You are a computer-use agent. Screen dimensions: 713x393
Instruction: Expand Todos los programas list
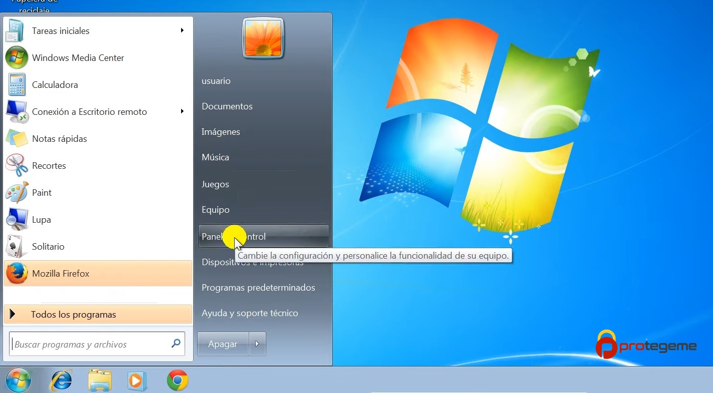[x=98, y=315]
